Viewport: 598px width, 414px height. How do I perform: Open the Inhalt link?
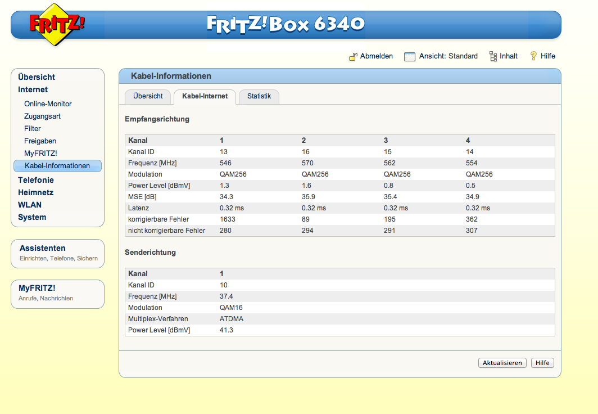pyautogui.click(x=509, y=56)
